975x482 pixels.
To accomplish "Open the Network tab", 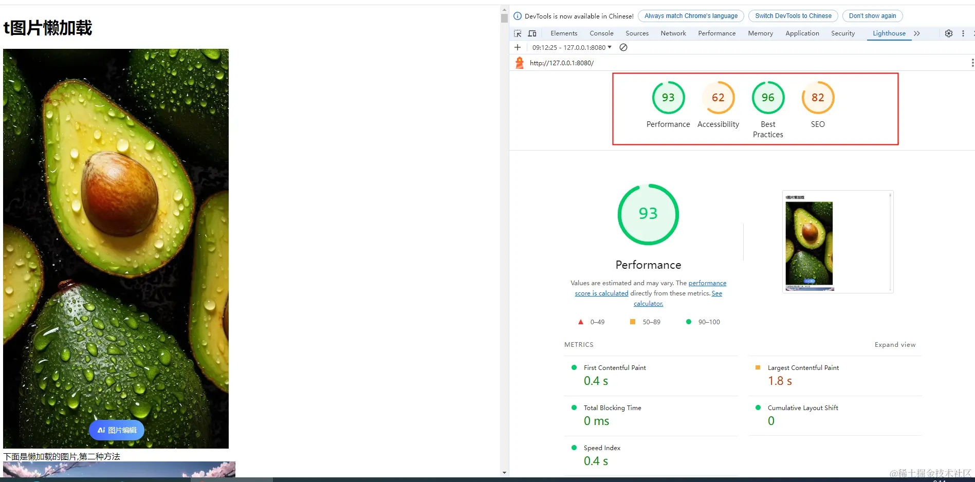I will (673, 33).
